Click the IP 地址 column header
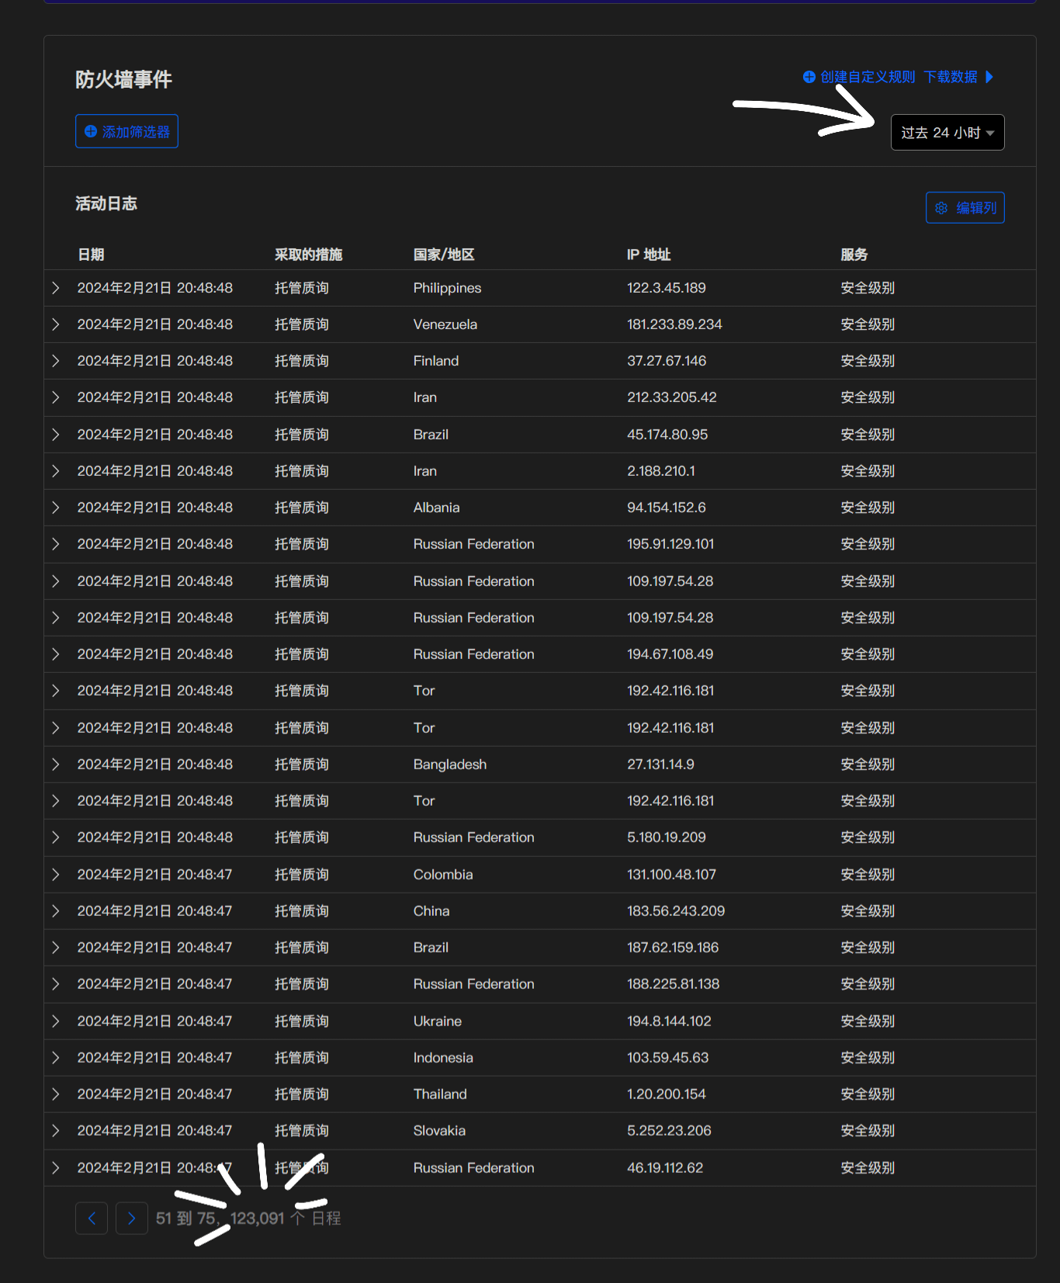 648,255
